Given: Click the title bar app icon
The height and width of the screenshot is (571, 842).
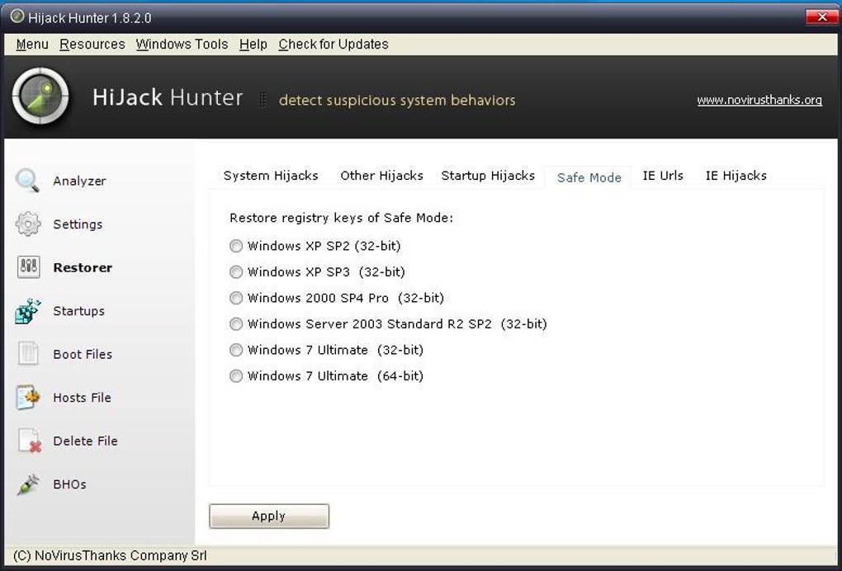Looking at the screenshot, I should coord(17,17).
